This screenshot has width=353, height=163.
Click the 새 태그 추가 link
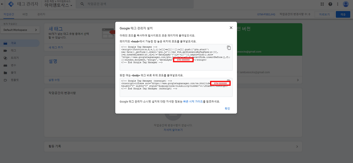coord(56,47)
